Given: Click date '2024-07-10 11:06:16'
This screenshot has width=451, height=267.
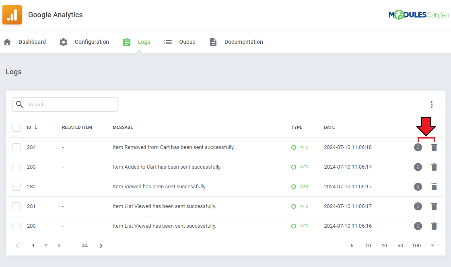Looking at the screenshot, I should [x=348, y=226].
